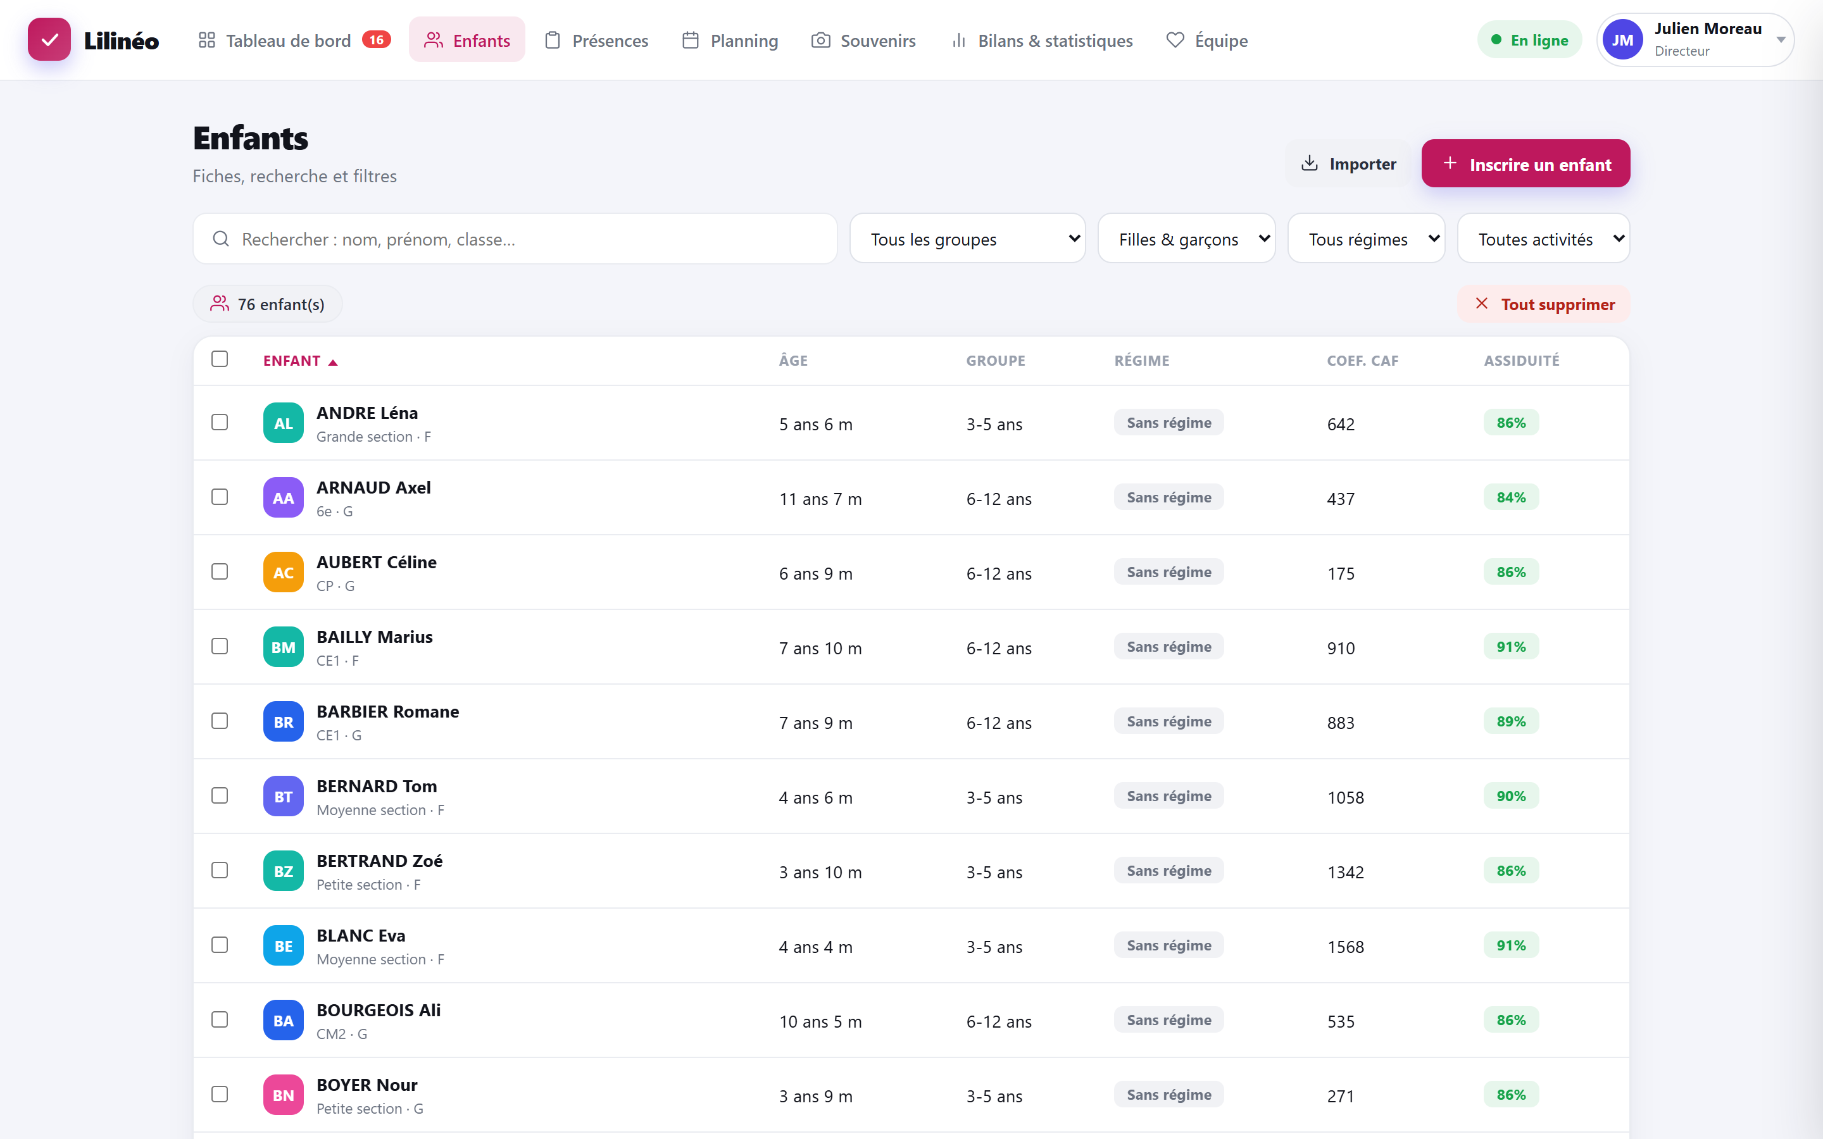Click the BT avatar for BERNARD Tom
The image size is (1823, 1139).
[x=283, y=795]
